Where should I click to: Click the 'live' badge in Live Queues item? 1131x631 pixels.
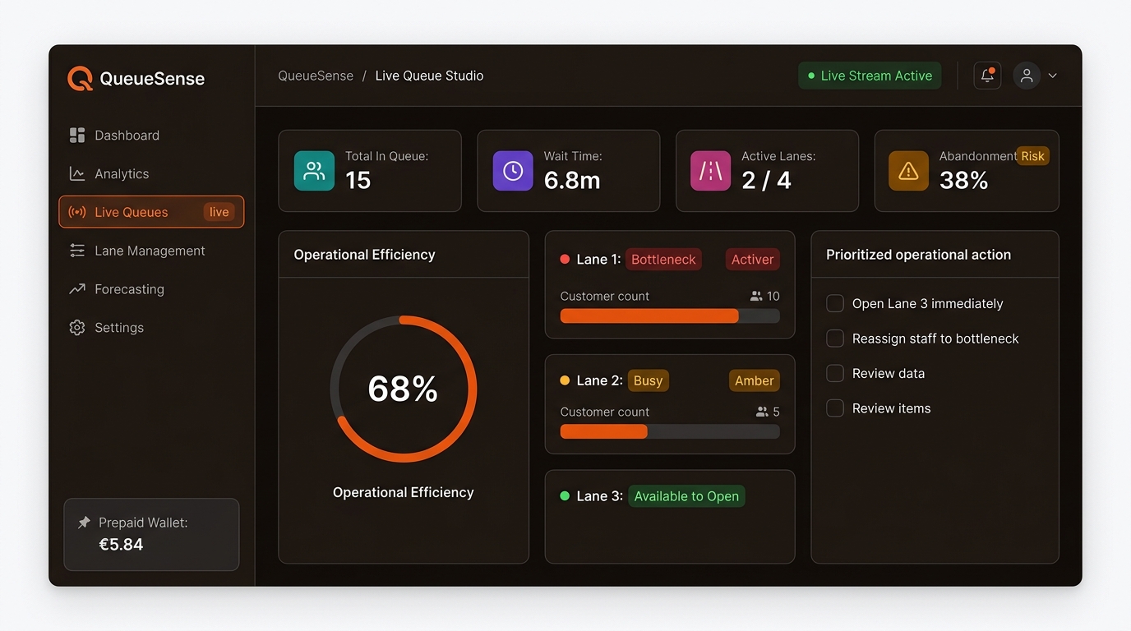pyautogui.click(x=219, y=212)
